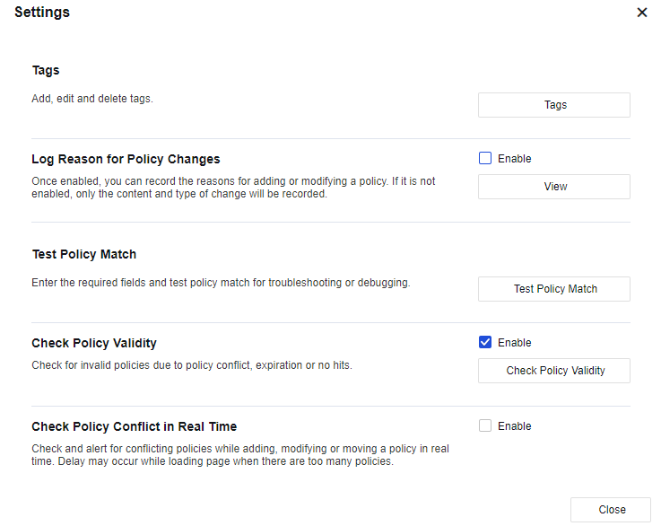
Task: Click the Test Policy Match section heading
Action: (x=84, y=254)
